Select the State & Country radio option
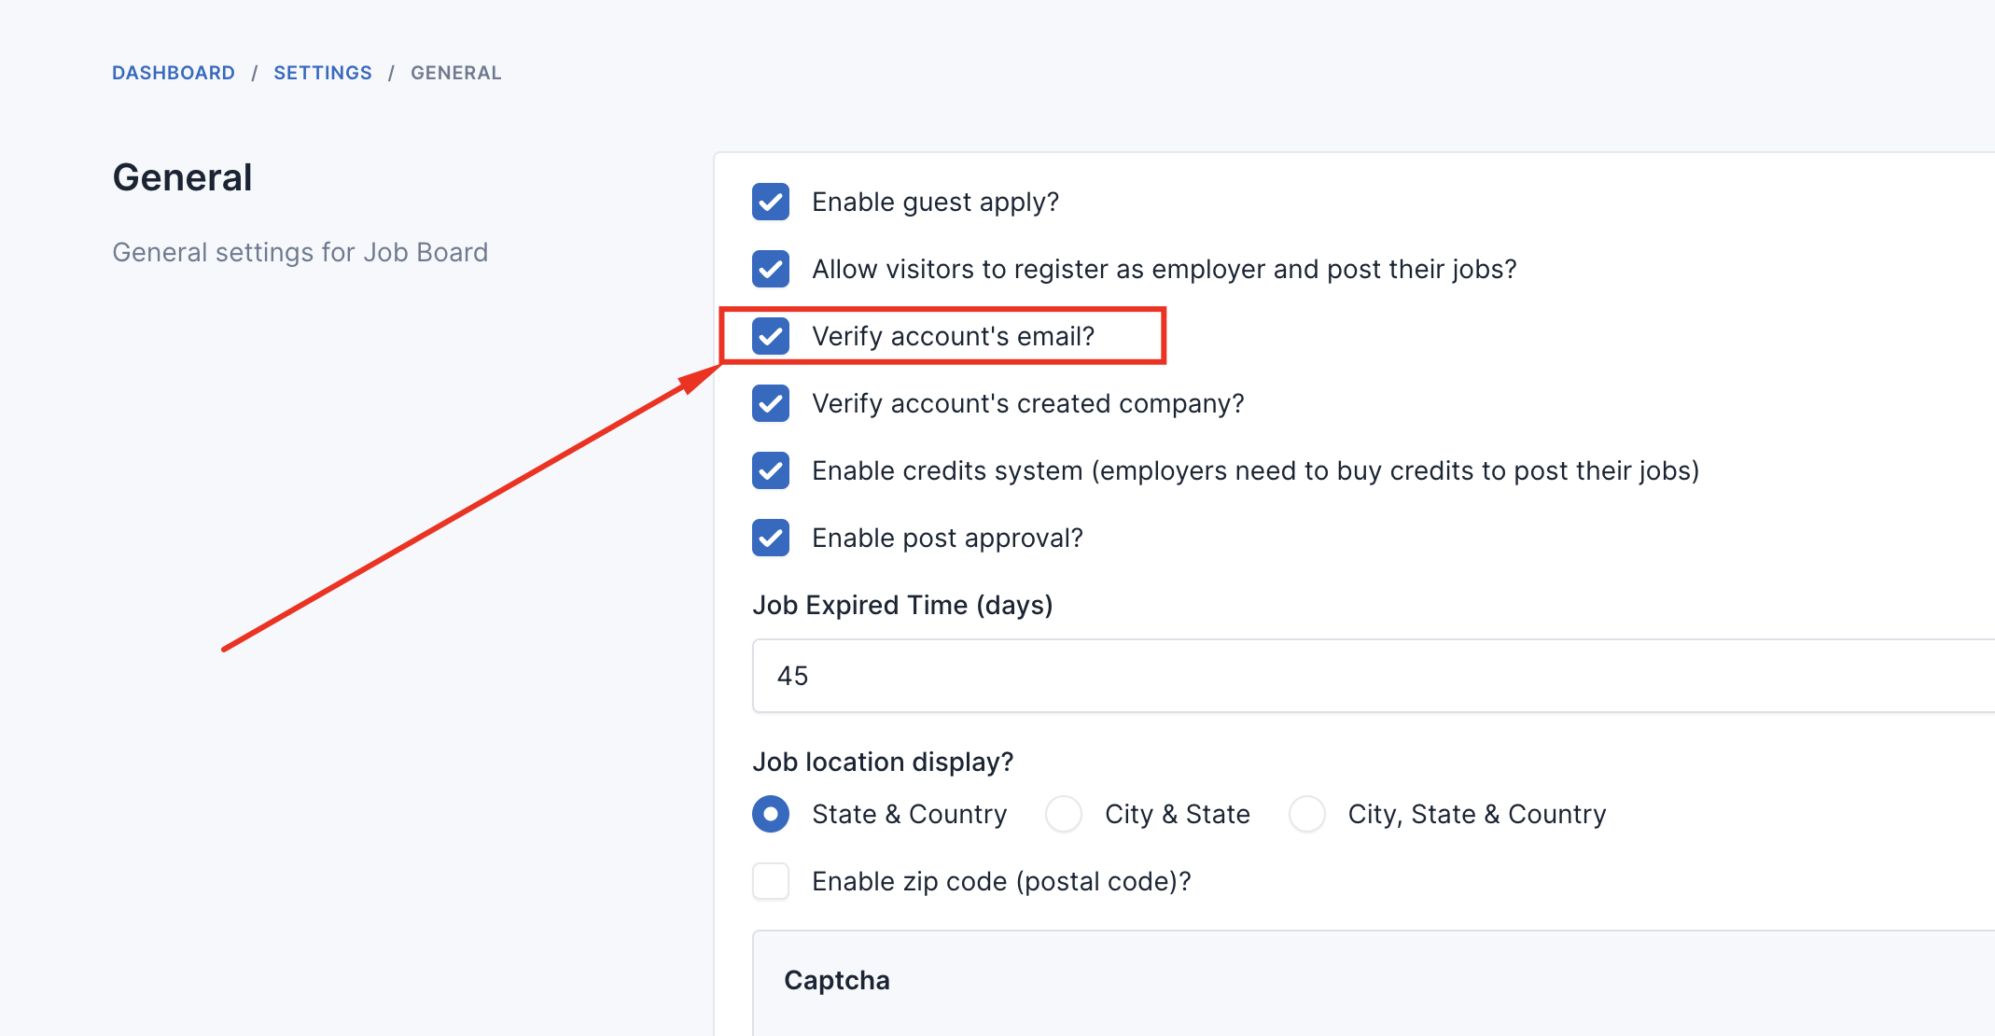The height and width of the screenshot is (1036, 1995). [771, 814]
